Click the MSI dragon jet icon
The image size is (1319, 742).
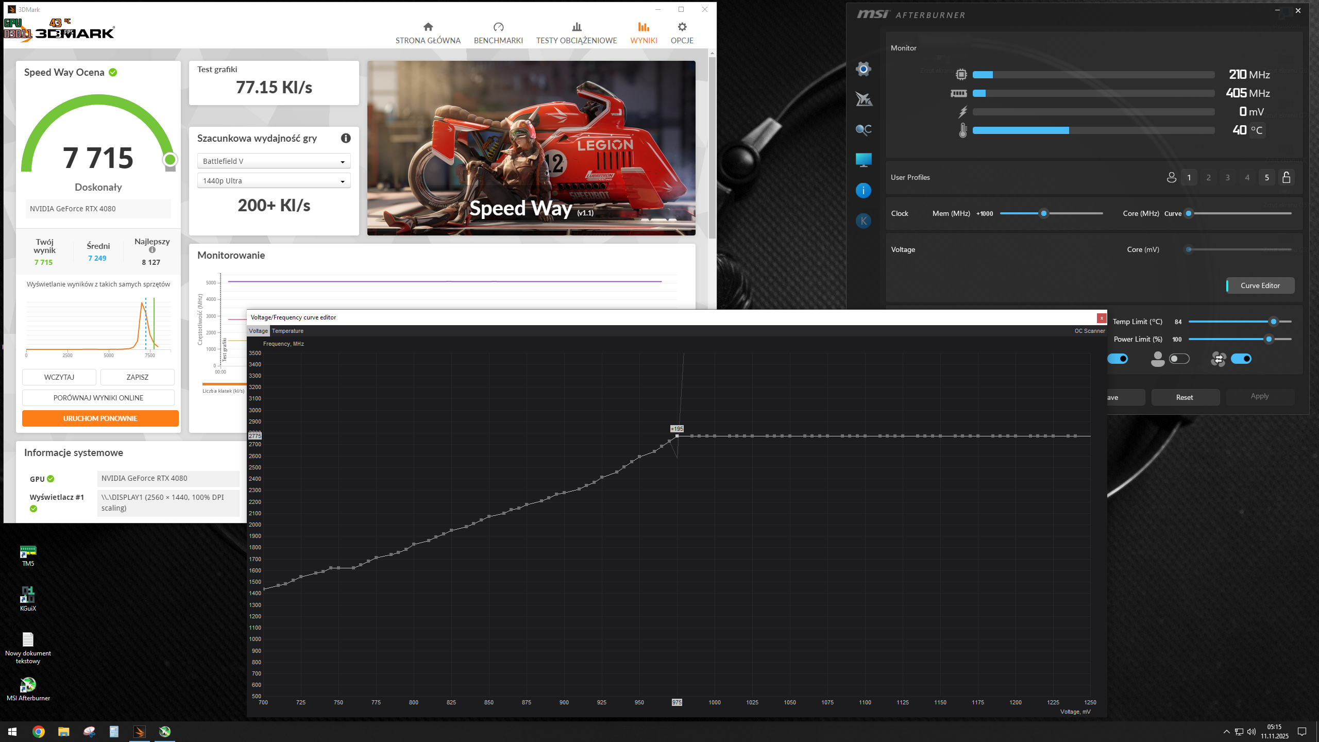864,99
